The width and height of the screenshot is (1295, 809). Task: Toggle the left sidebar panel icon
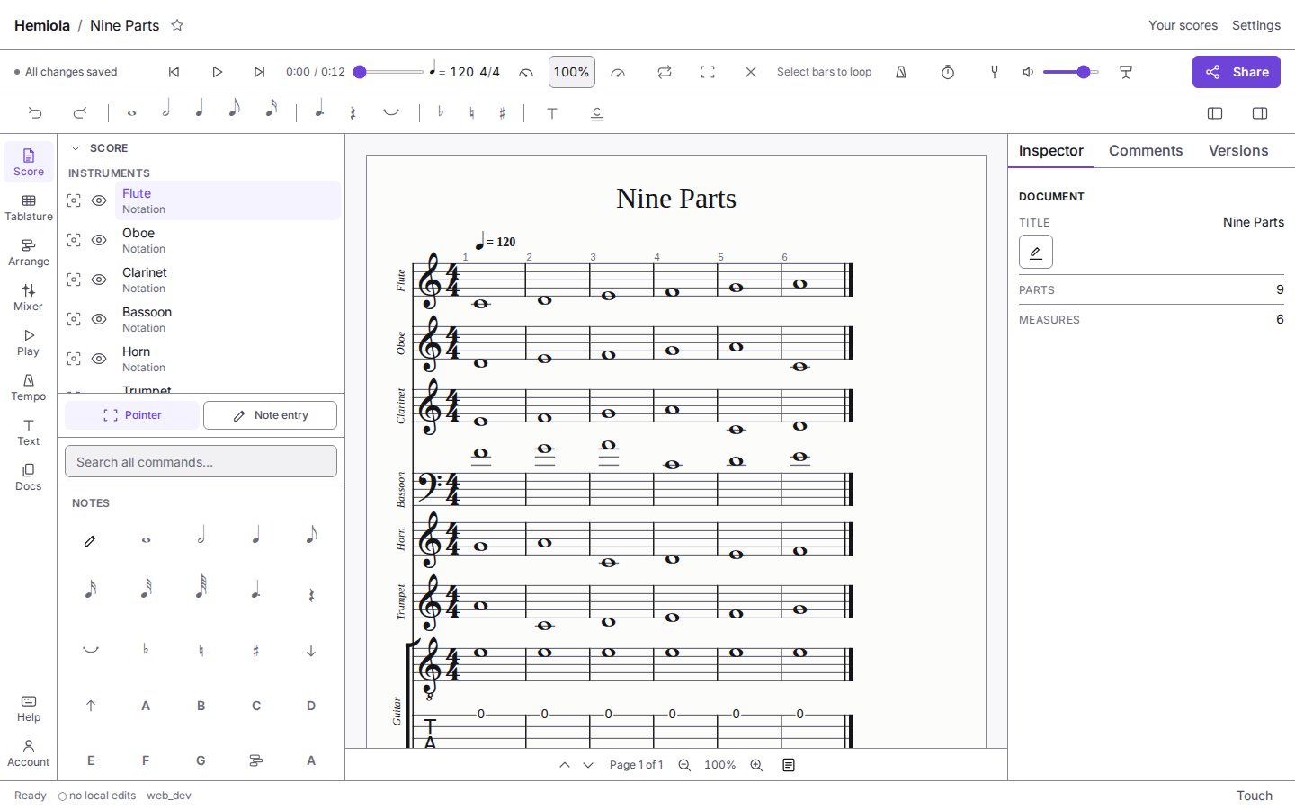point(1215,113)
